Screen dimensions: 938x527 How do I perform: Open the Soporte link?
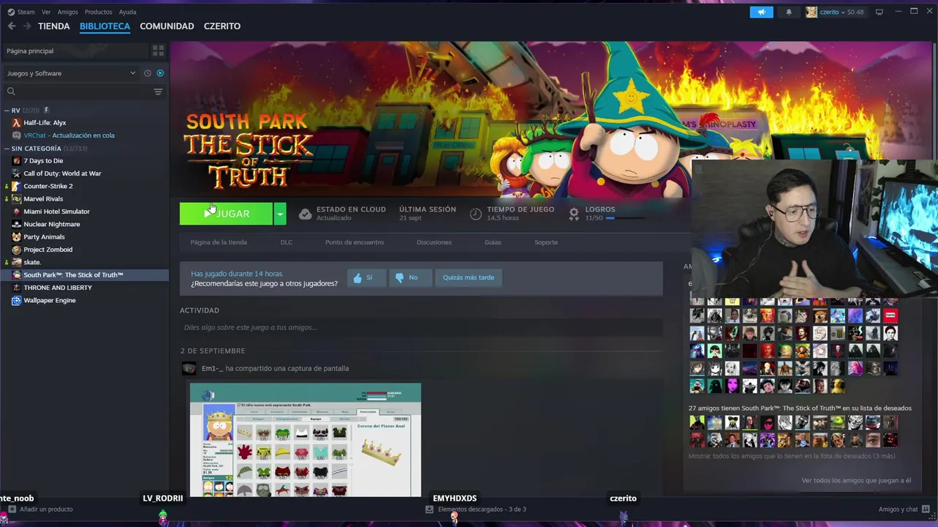tap(546, 242)
